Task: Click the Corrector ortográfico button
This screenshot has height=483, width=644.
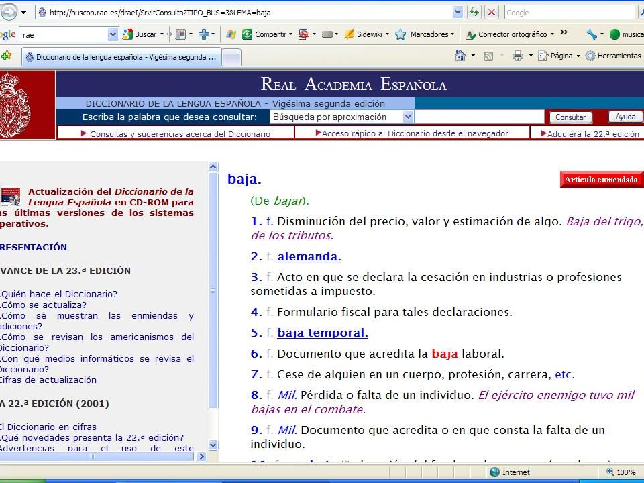Action: (x=506, y=34)
